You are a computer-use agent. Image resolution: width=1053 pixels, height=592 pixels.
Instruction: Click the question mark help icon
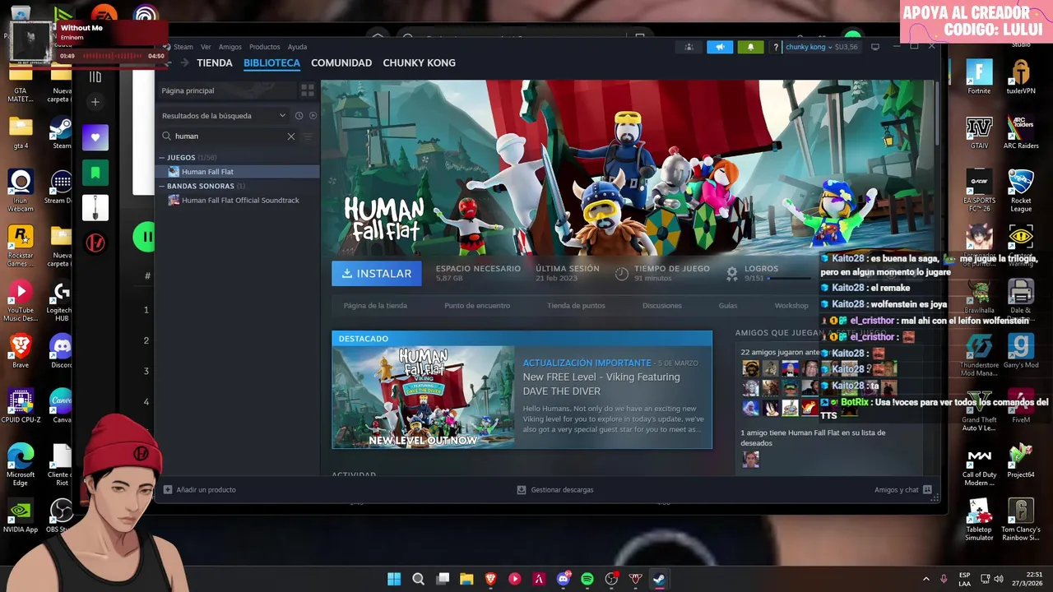tap(775, 48)
